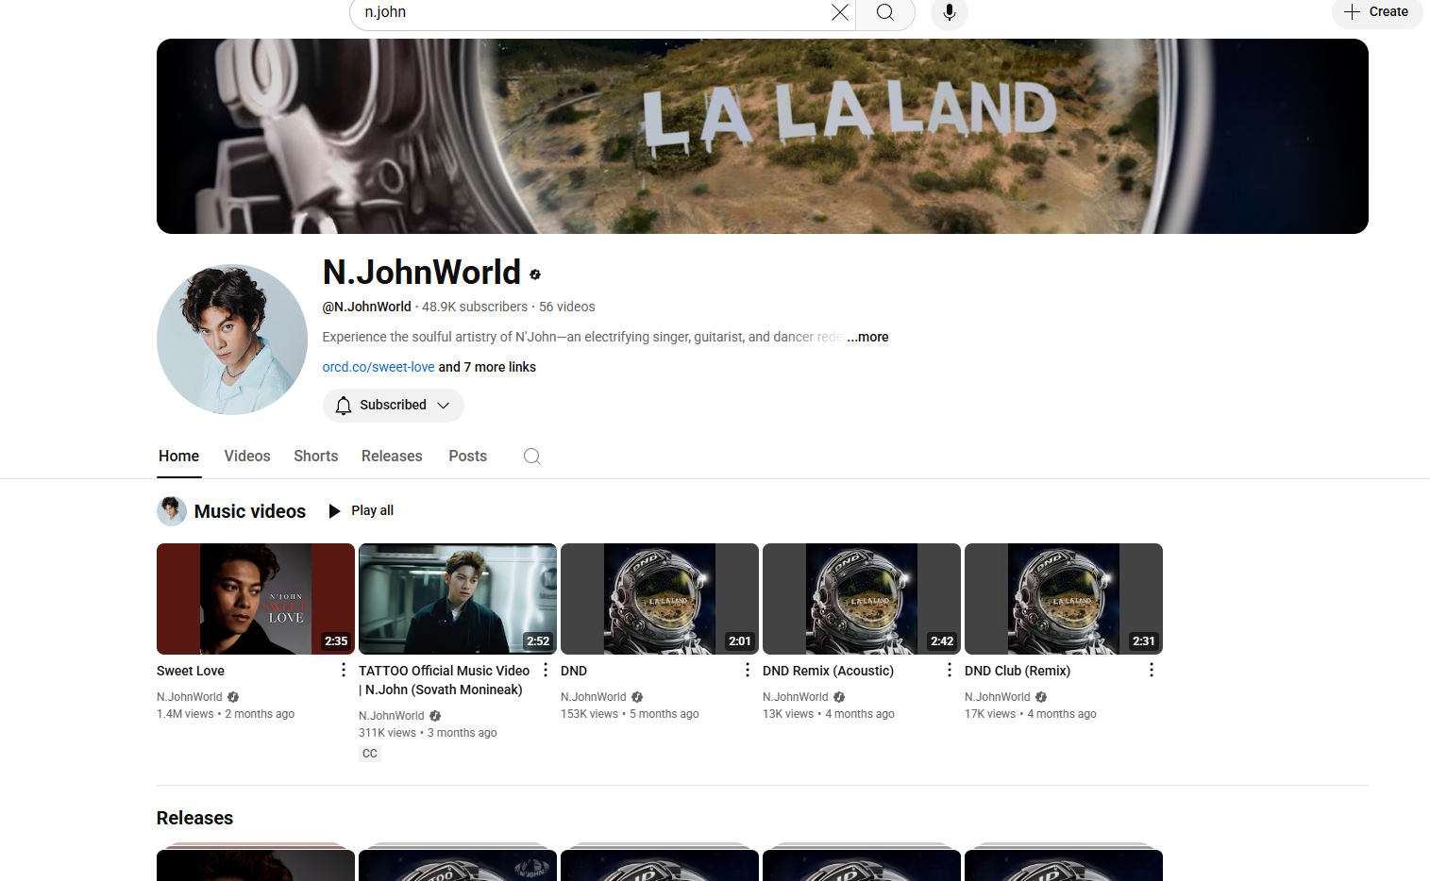Show the 'and 7 more links' list
Image resolution: width=1430 pixels, height=881 pixels.
point(487,367)
